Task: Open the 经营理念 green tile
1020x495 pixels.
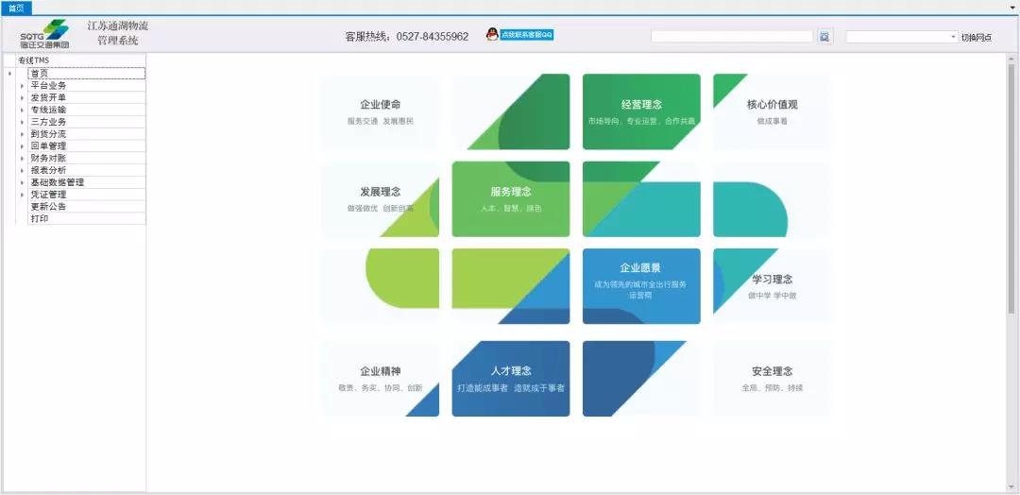Action: (641, 111)
